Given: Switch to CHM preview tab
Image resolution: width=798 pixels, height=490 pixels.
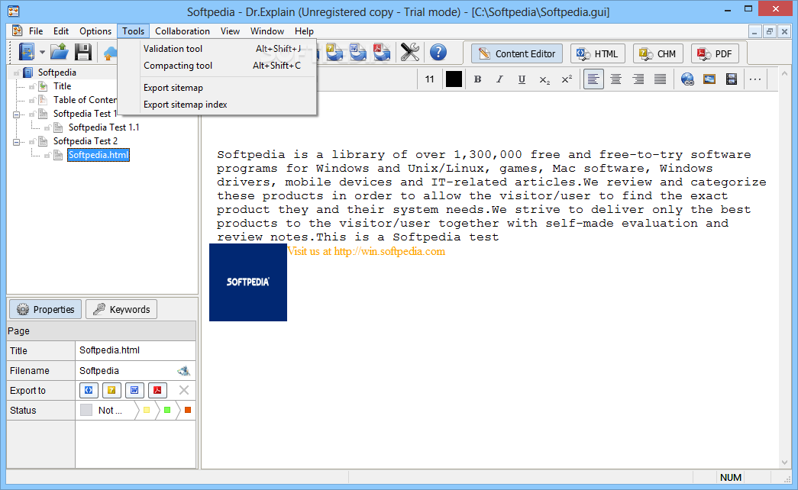Looking at the screenshot, I should pyautogui.click(x=658, y=53).
